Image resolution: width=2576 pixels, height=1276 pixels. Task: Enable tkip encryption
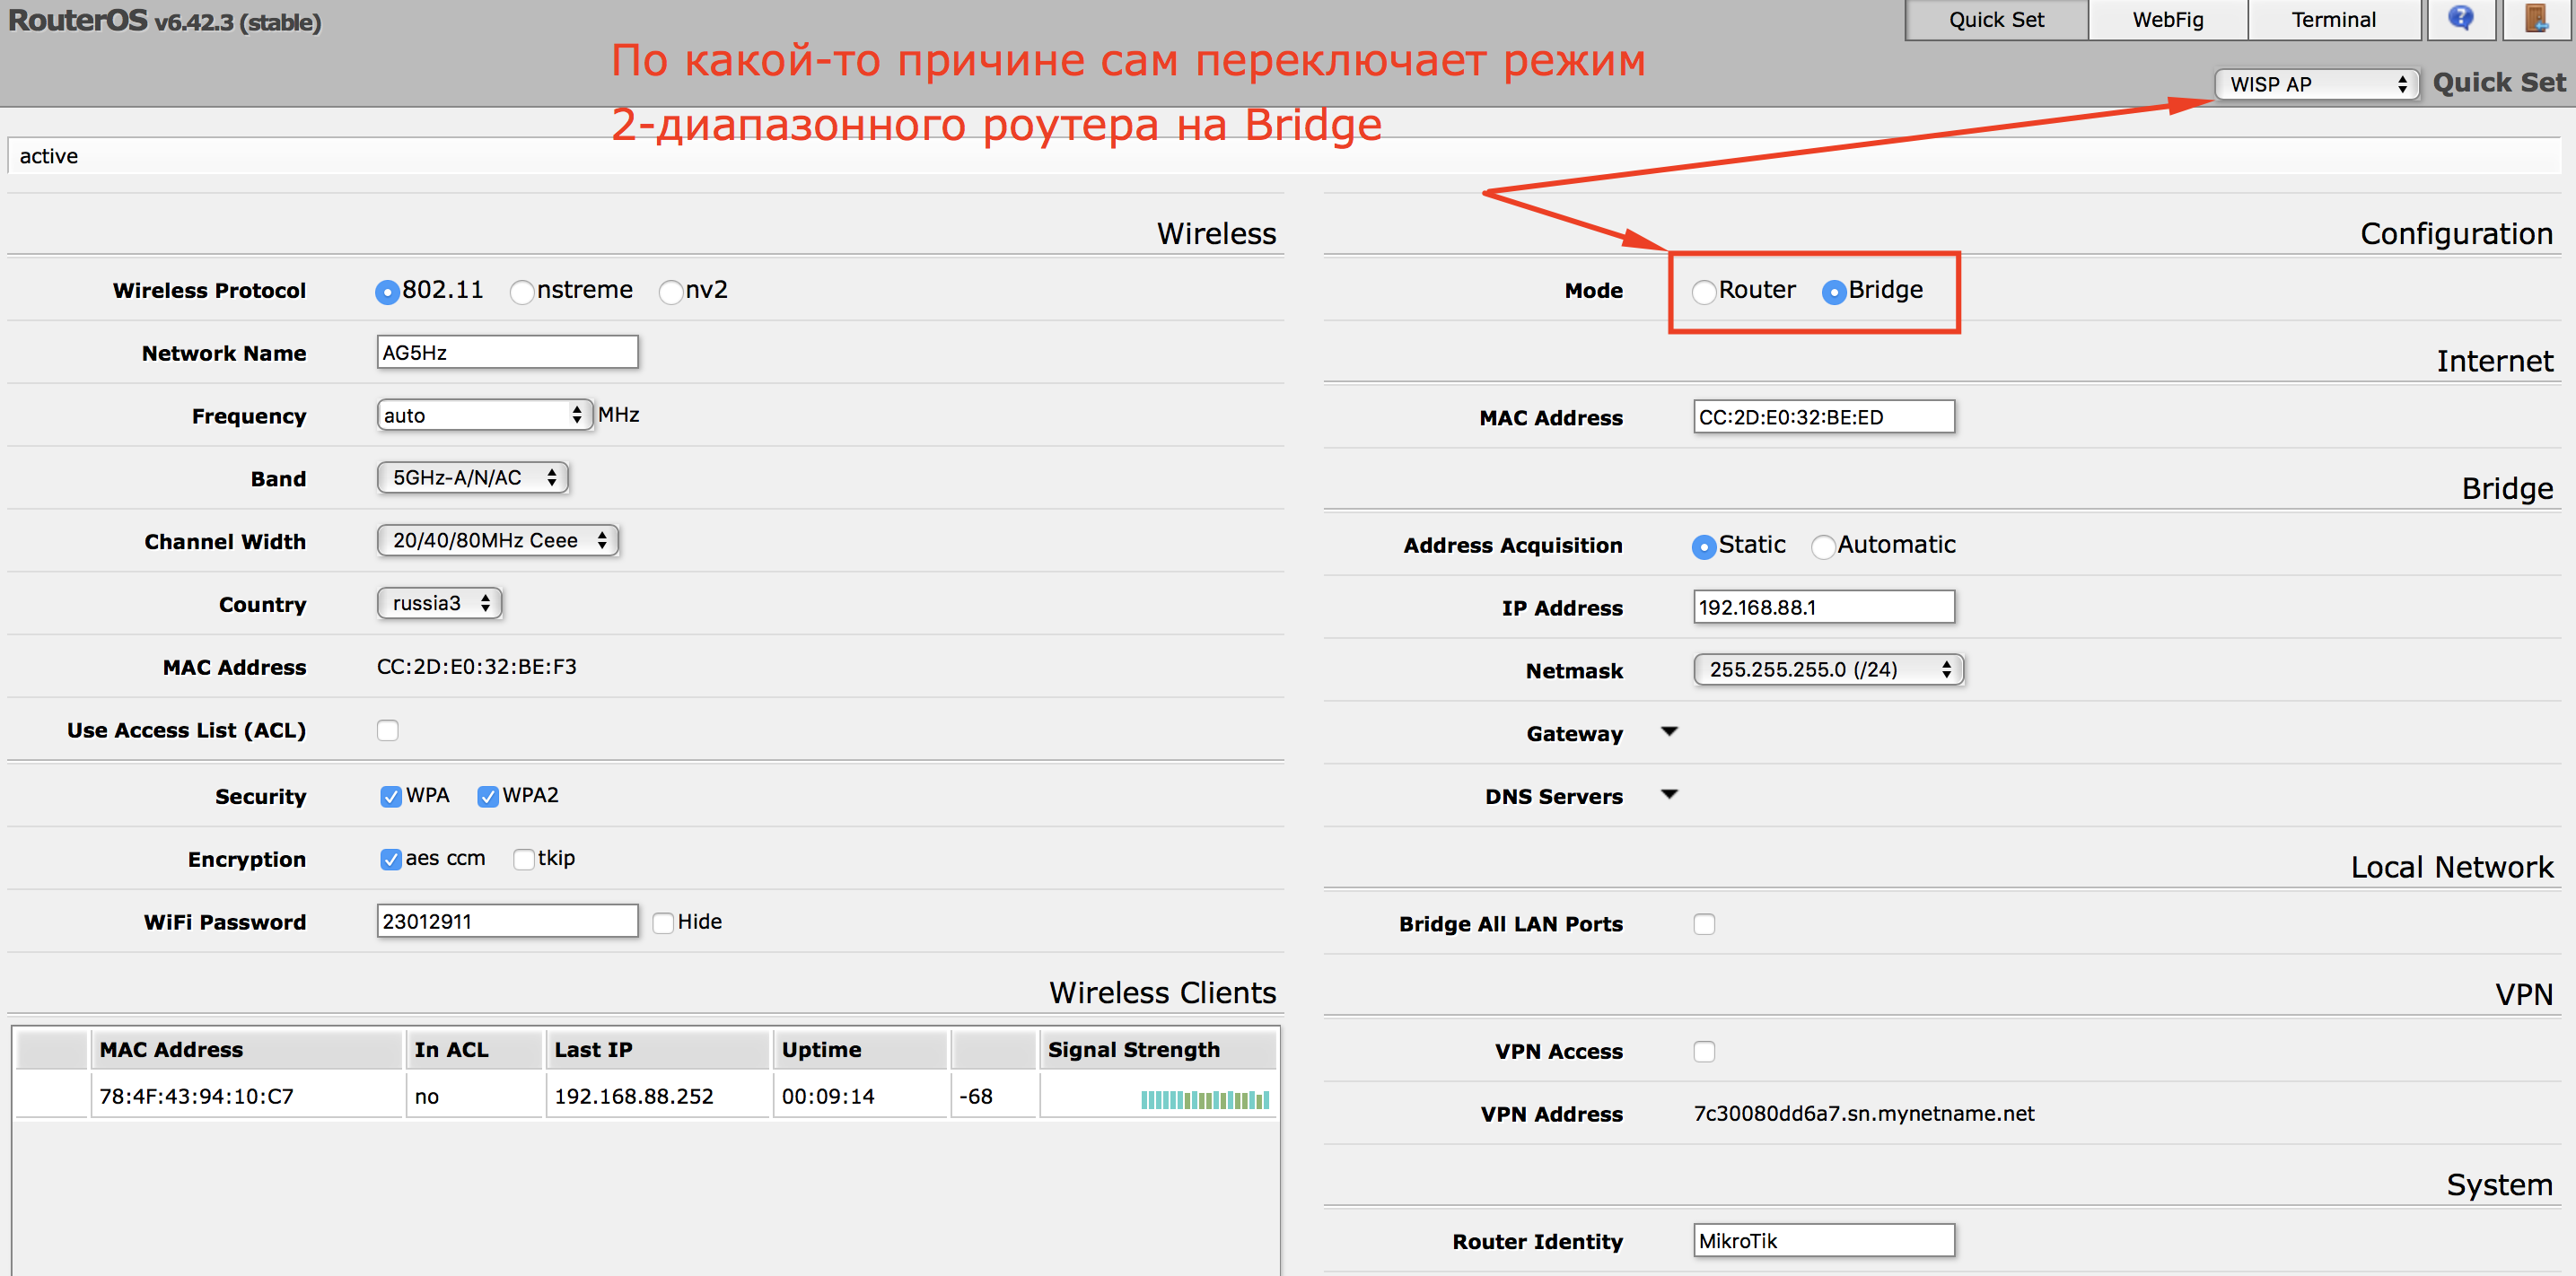[x=523, y=860]
